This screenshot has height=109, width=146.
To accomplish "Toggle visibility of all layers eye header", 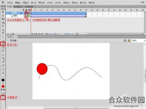I will click(23, 10).
